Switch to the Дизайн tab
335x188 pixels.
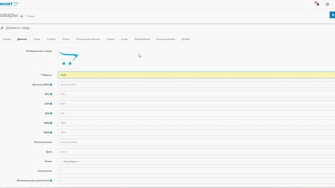pyautogui.click(x=186, y=39)
